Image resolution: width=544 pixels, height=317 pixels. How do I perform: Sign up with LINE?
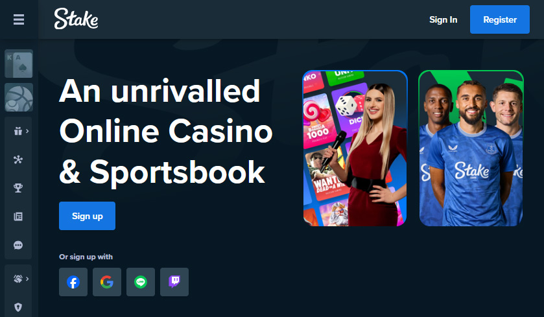pos(141,282)
